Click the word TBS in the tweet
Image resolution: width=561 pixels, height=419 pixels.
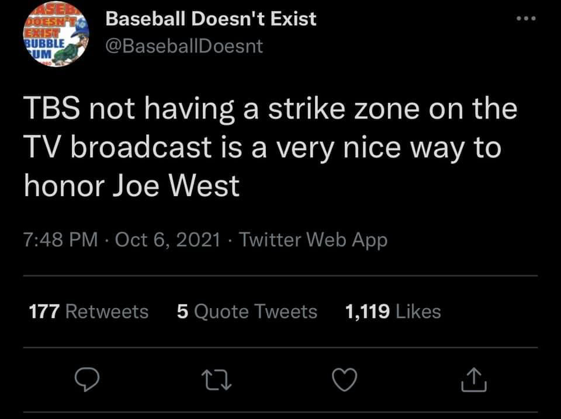[51, 109]
